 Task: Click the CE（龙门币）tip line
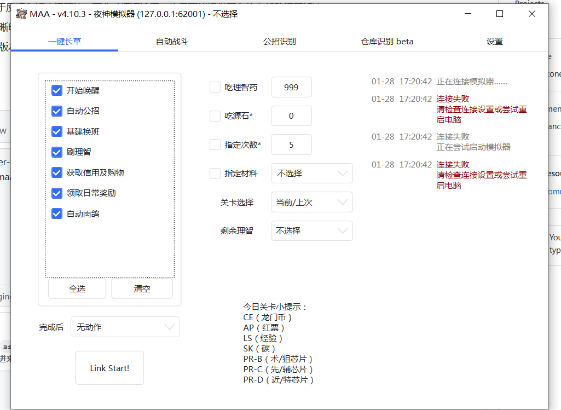tap(267, 317)
